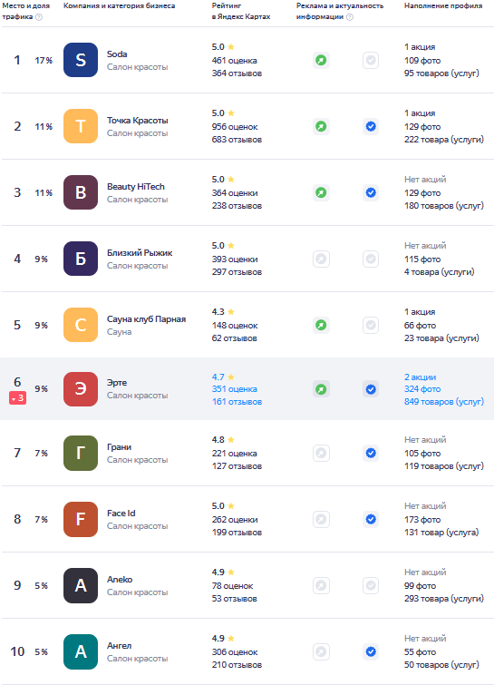Click the grey verified badge for Aneko
494x685 pixels.
[x=371, y=585]
